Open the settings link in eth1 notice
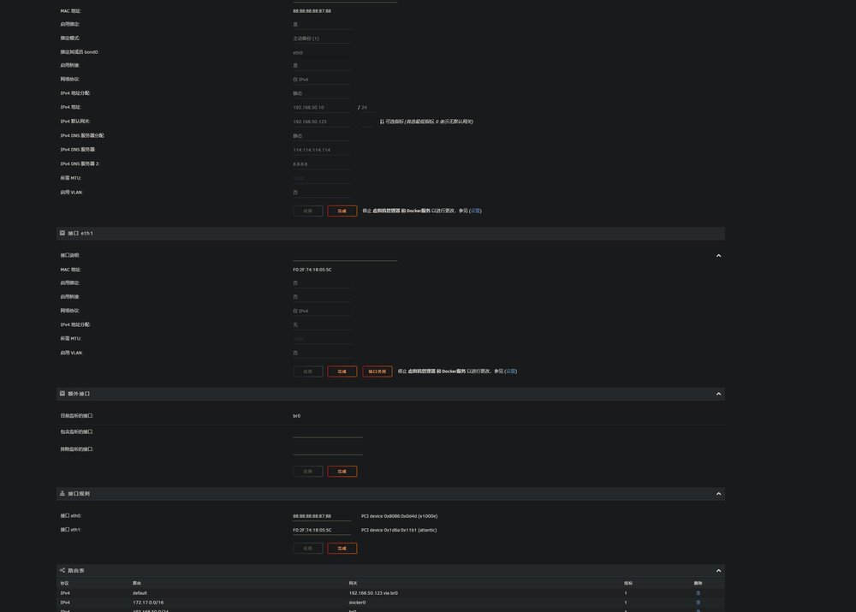 (511, 371)
